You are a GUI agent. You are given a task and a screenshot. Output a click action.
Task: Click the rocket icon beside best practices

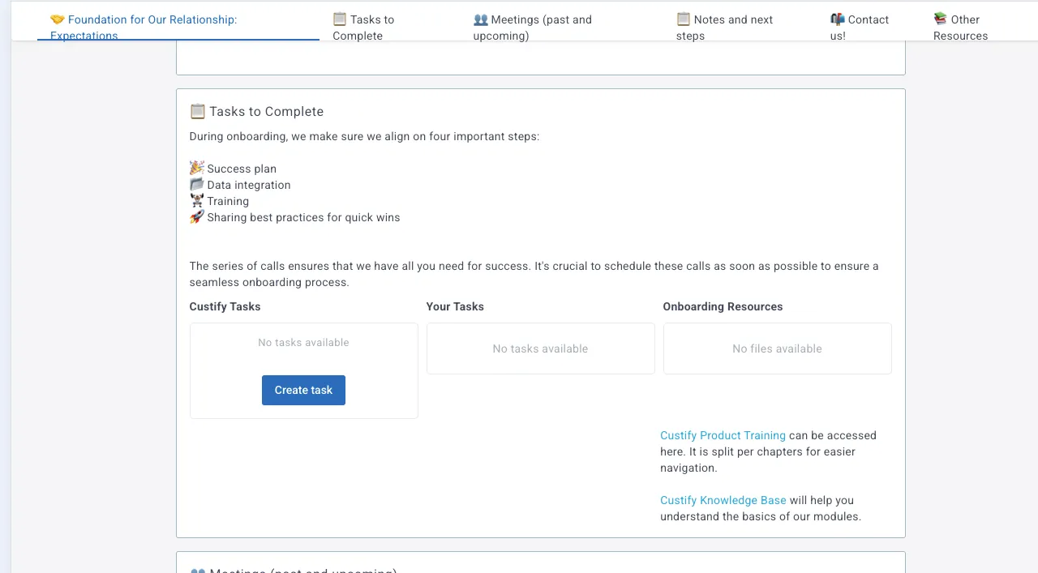[197, 217]
